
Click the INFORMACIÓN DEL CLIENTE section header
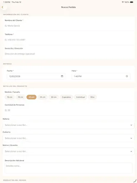click(16, 15)
